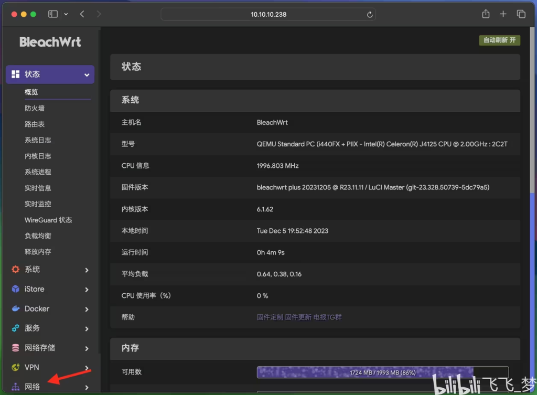The width and height of the screenshot is (537, 395).
Task: Click the CPU usage value 0 %
Action: point(262,296)
